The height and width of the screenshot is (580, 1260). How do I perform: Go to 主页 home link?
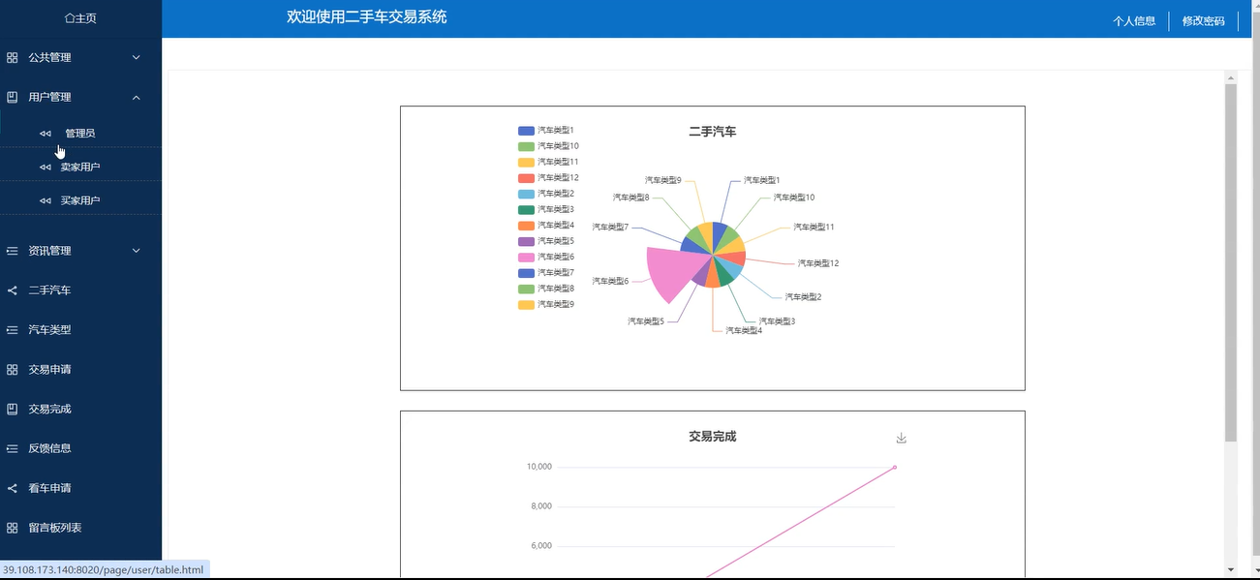click(x=80, y=18)
